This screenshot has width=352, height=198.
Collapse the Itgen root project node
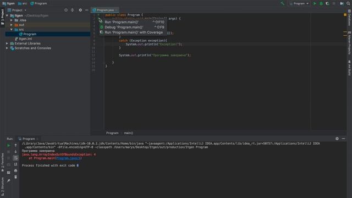tap(7, 15)
